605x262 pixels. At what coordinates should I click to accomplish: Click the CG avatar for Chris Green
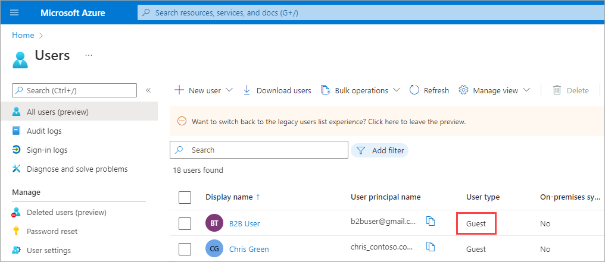coord(214,249)
